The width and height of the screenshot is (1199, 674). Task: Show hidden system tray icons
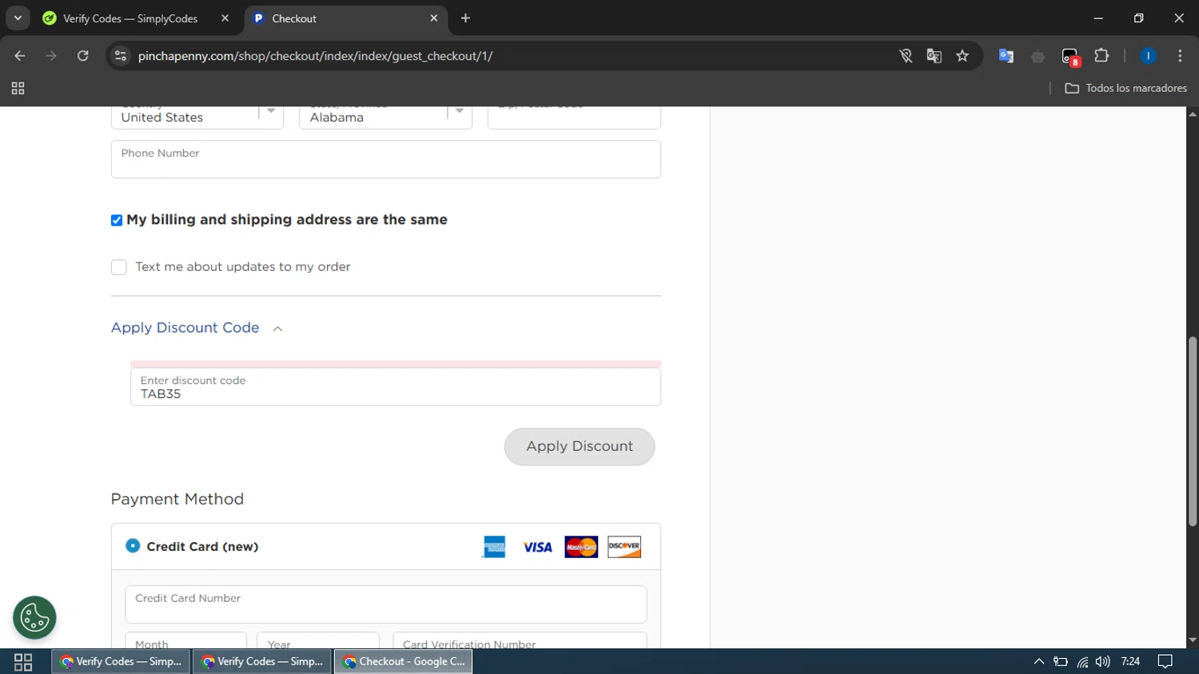[1039, 662]
